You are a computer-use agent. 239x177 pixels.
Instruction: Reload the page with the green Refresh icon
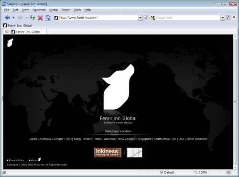point(33,18)
